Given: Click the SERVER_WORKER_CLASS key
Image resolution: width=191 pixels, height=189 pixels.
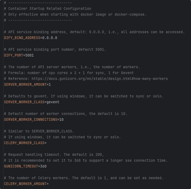Looking at the screenshot, I should (x=24, y=102).
